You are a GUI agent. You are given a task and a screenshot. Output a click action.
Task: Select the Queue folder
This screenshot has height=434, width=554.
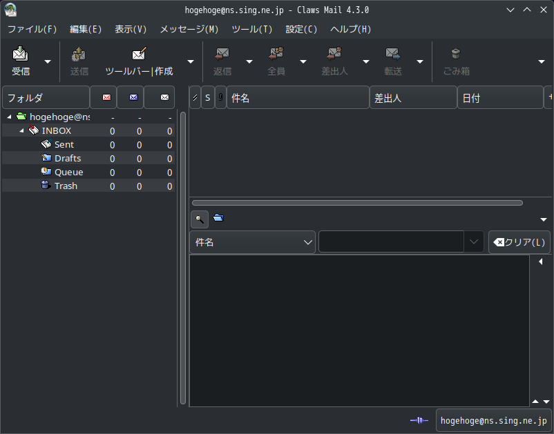68,172
